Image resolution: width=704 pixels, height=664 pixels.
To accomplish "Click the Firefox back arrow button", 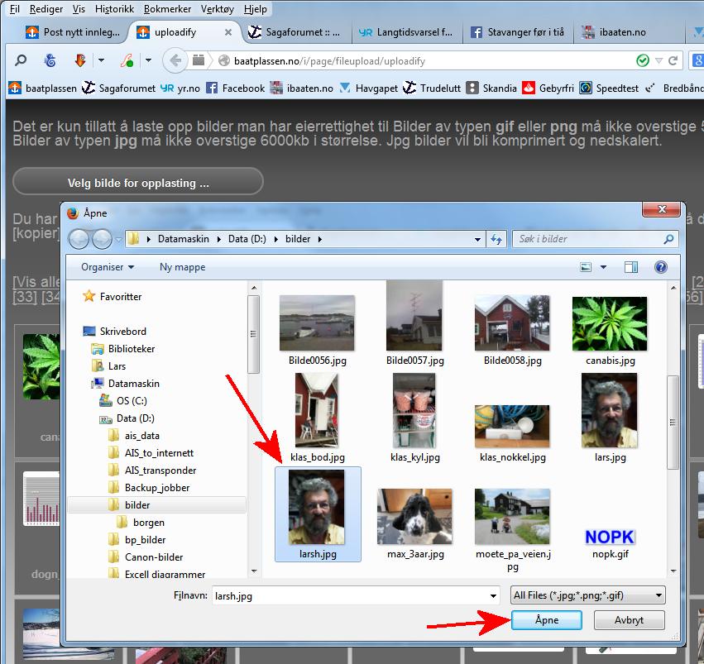I will pos(175,60).
